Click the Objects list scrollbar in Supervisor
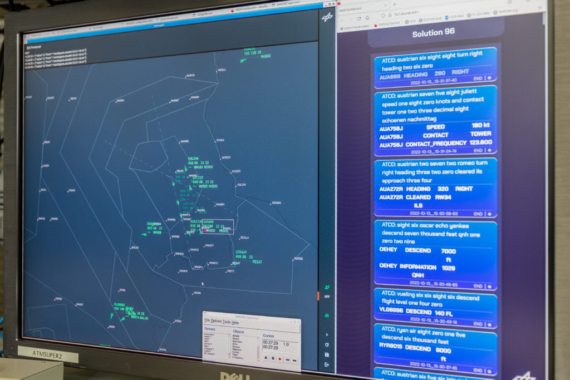The height and width of the screenshot is (380, 570). point(258,348)
